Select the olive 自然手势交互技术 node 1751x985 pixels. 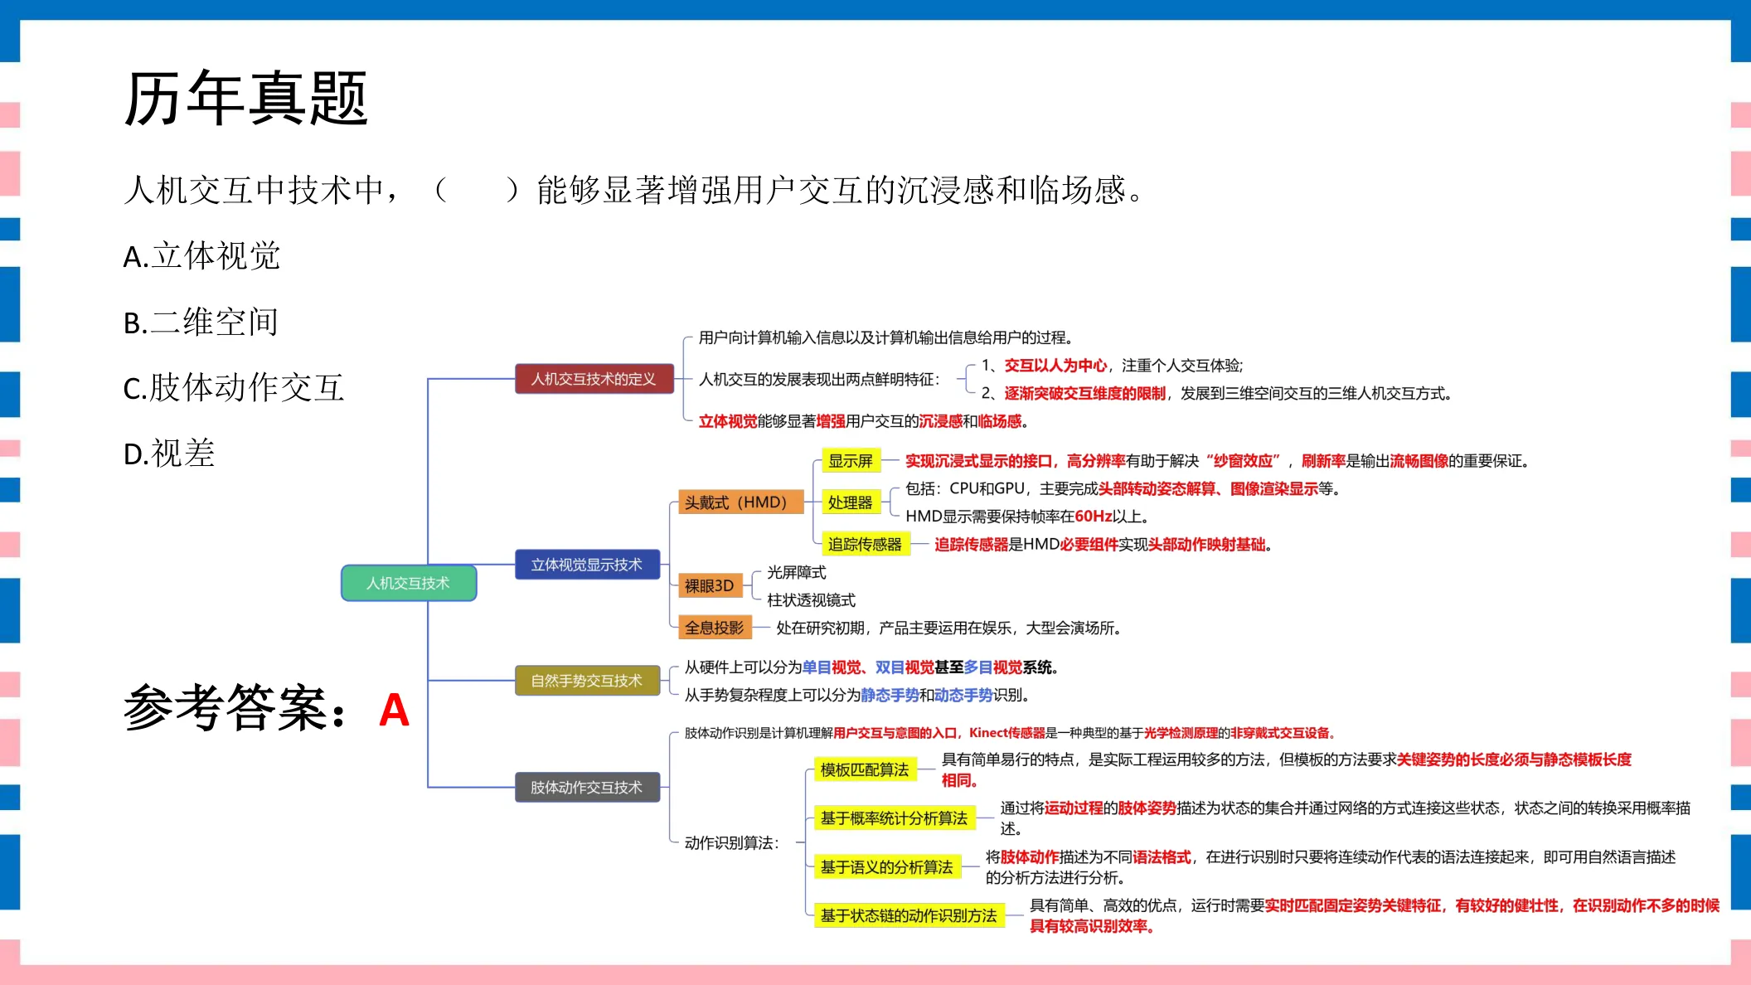pyautogui.click(x=587, y=681)
